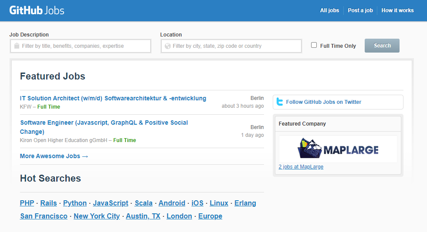Viewport: 427px width, 232px height.
Task: Open the All jobs menu item
Action: 329,10
